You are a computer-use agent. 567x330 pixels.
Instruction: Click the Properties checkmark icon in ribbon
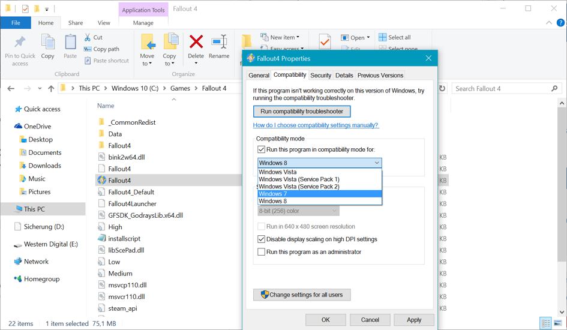pos(325,42)
